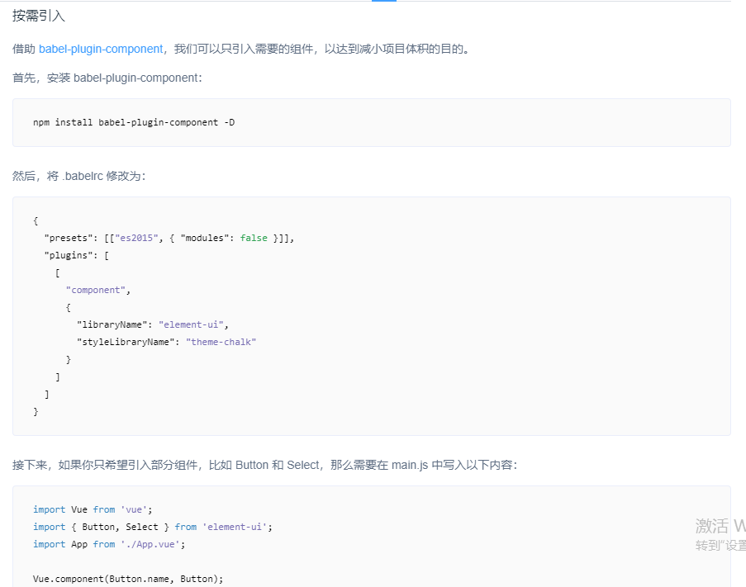Viewport: 746px width, 587px height.
Task: Click the blue active tab indicator at top
Action: click(x=384, y=1)
